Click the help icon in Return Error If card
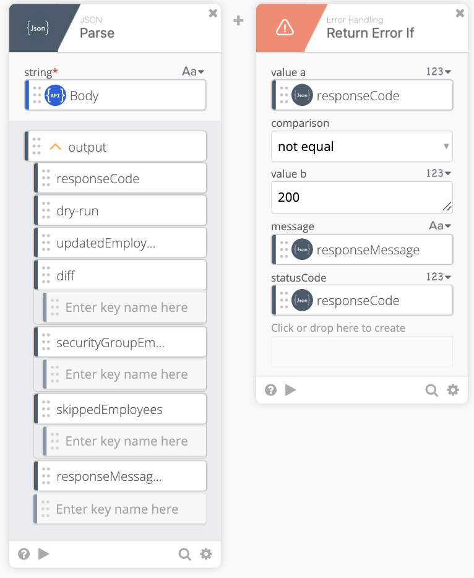The height and width of the screenshot is (578, 474). click(270, 390)
